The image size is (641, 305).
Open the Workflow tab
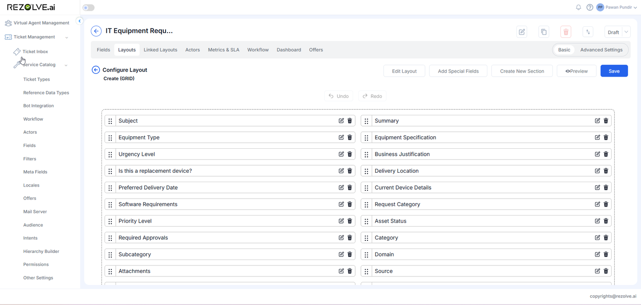[x=258, y=50]
